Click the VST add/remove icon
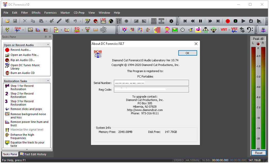The image size is (269, 163). coord(234,30)
